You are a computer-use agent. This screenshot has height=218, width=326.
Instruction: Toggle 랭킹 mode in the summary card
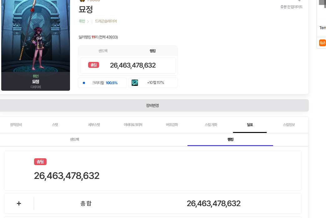(153, 51)
